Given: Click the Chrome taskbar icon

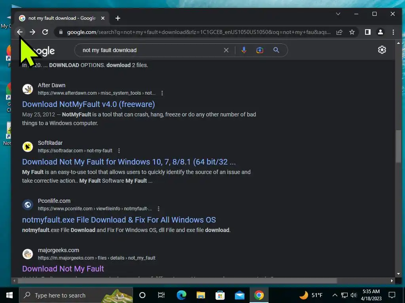Looking at the screenshot, I should click(259, 295).
